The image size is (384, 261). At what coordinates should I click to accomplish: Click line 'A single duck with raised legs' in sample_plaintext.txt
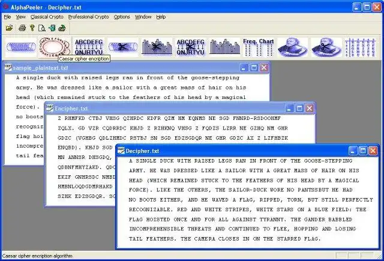click(128, 77)
